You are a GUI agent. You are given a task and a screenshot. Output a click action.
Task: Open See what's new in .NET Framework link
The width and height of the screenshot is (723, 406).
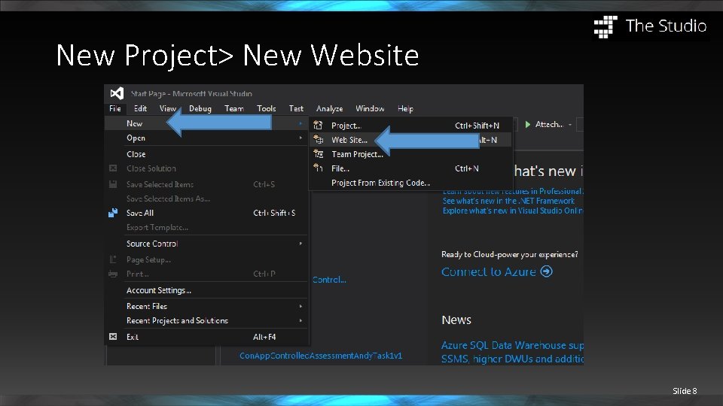point(508,201)
